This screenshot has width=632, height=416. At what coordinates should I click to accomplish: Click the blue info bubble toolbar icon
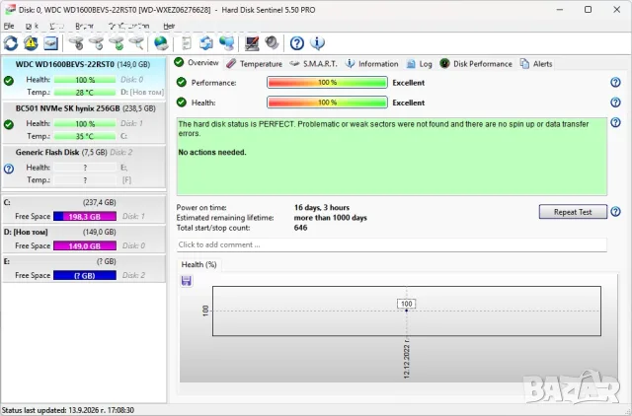pyautogui.click(x=317, y=43)
